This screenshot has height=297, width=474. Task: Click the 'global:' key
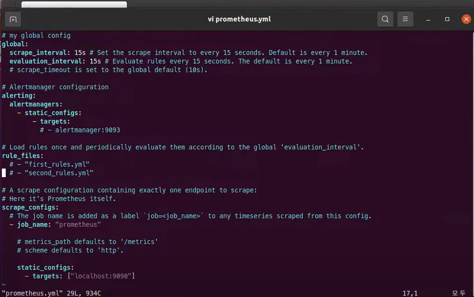tap(15, 44)
